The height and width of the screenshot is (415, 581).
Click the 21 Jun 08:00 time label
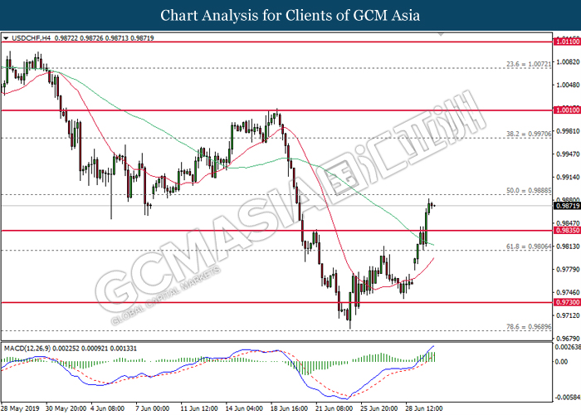[334, 408]
